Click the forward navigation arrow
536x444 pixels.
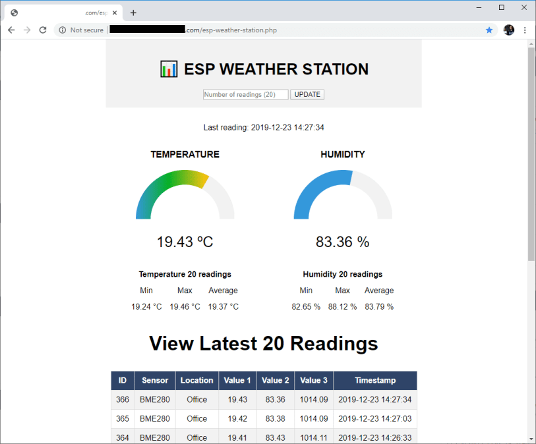[x=26, y=30]
